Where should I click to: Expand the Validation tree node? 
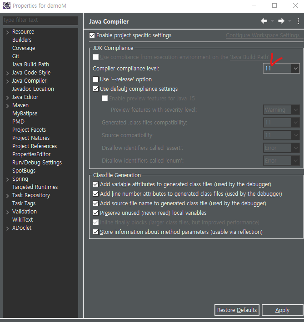(x=7, y=212)
